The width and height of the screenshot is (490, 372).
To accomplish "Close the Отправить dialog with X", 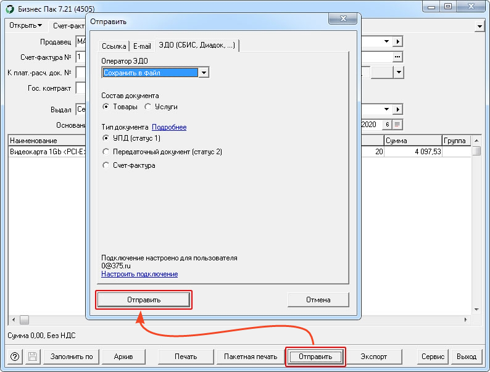I will 343,19.
